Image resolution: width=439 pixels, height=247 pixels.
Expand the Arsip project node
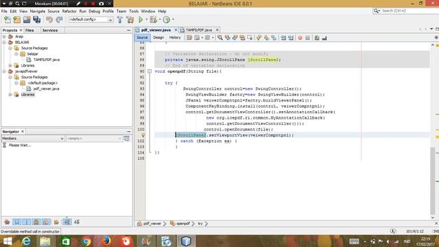[x=4, y=36]
